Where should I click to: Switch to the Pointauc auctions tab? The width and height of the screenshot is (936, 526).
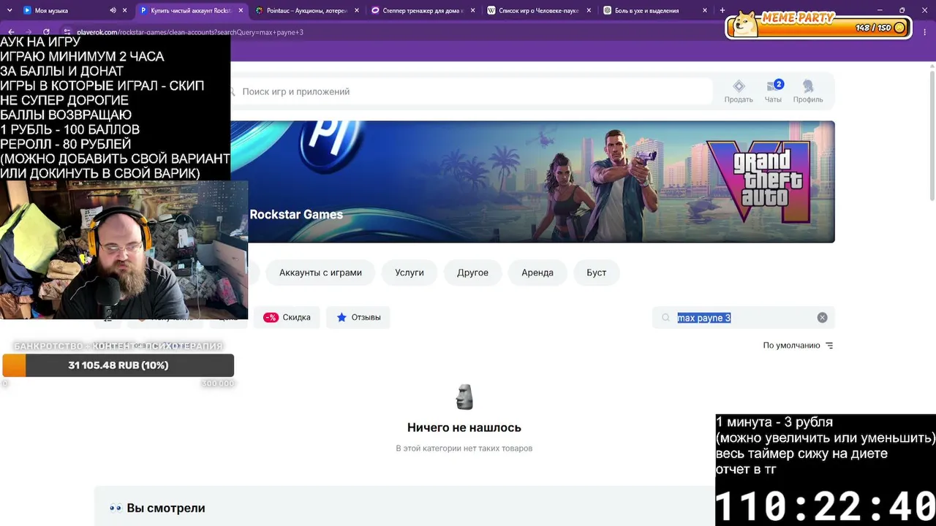(307, 11)
